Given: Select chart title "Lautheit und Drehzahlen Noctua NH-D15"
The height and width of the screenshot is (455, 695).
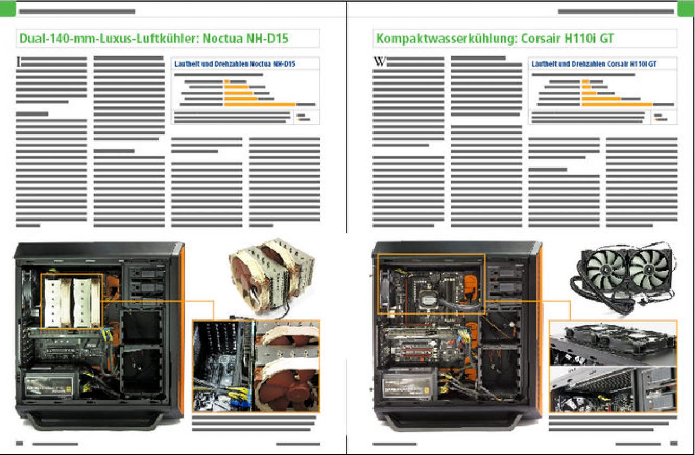Looking at the screenshot, I should coord(235,64).
